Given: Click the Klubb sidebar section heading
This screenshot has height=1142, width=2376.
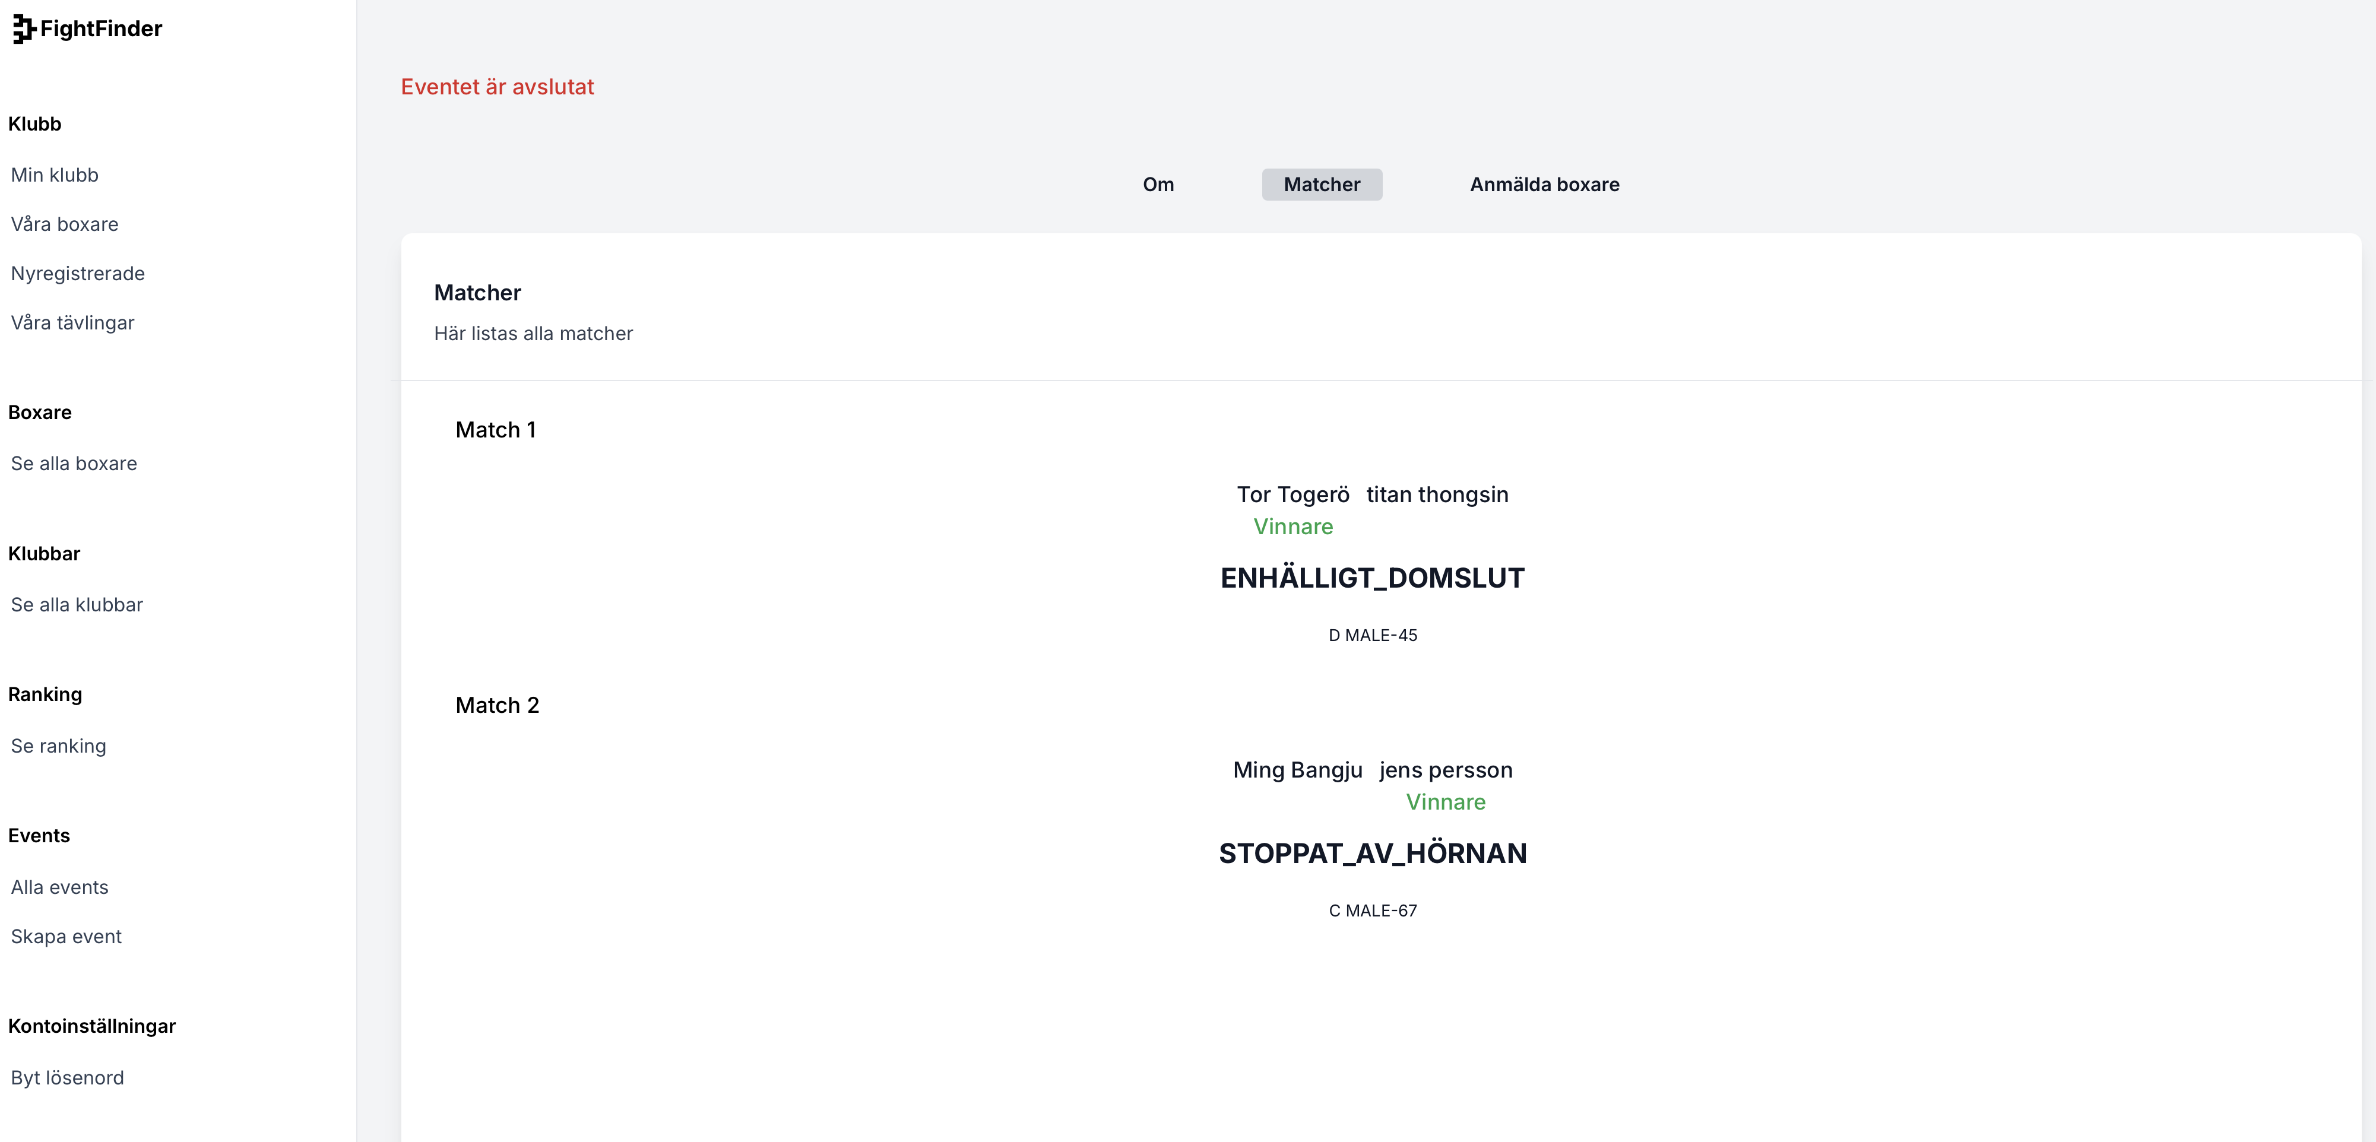Looking at the screenshot, I should pos(35,125).
